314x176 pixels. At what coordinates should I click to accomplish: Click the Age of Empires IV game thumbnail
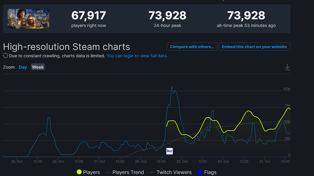coord(28,19)
